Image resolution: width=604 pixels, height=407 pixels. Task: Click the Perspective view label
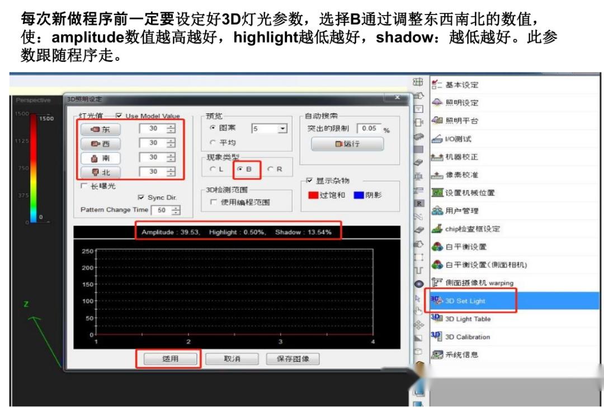[x=33, y=100]
